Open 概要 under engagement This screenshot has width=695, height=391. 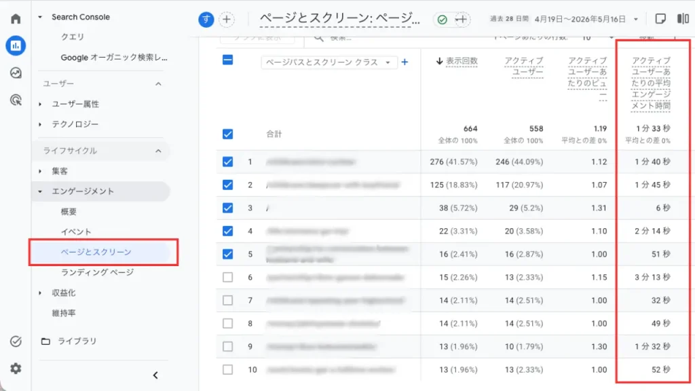(x=69, y=212)
